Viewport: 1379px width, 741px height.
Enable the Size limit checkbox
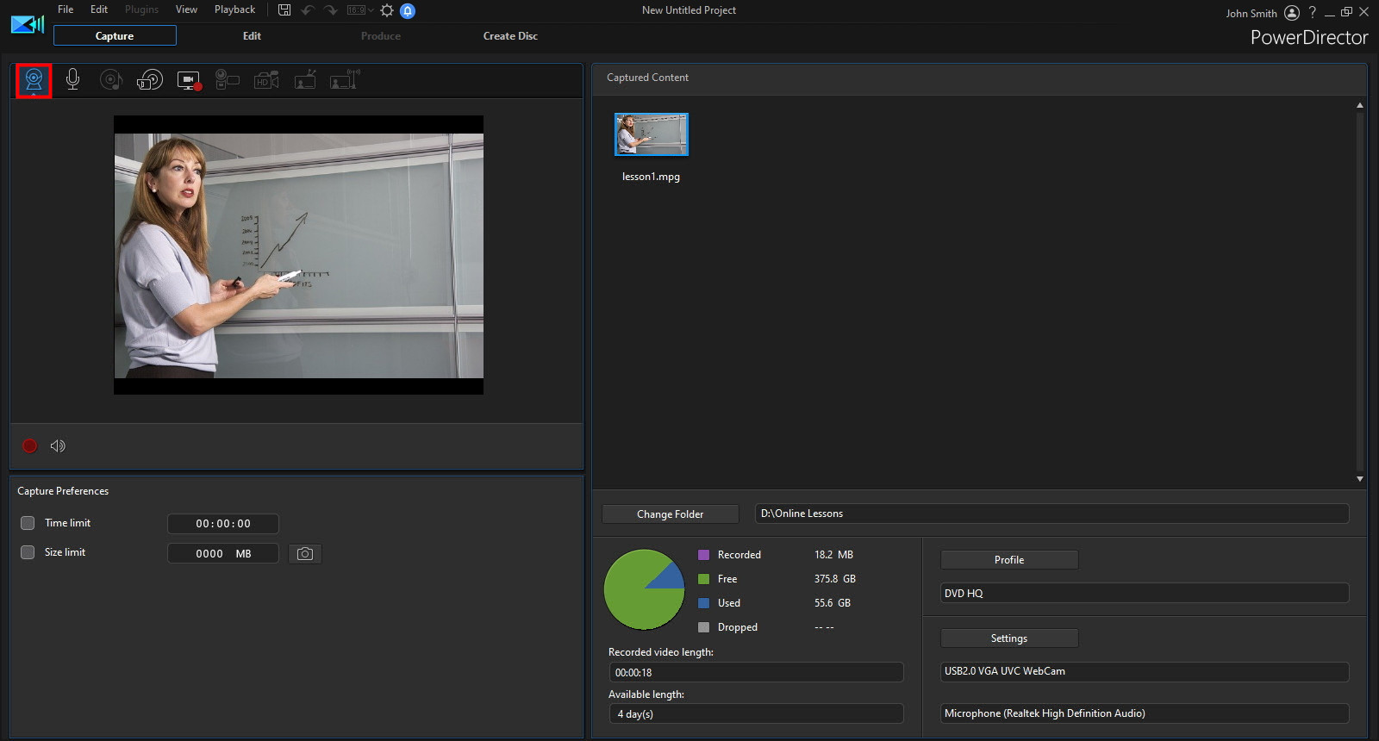click(28, 552)
